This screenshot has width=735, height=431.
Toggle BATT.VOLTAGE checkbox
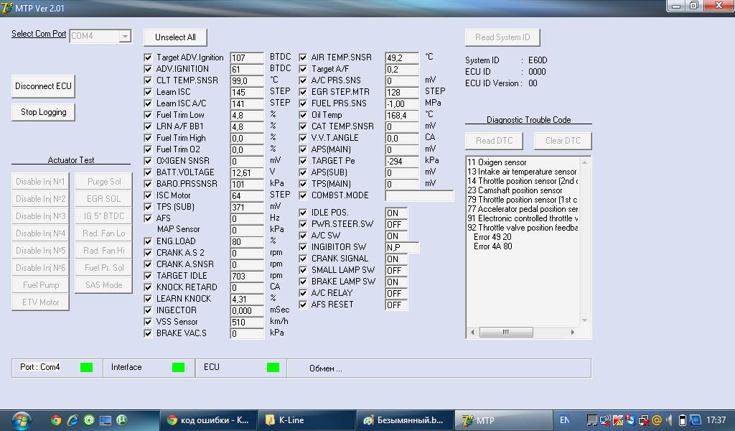[x=148, y=172]
